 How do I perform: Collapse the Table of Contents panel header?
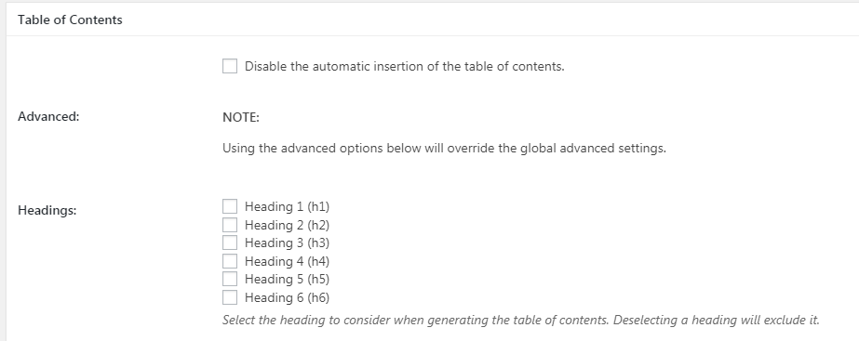coord(433,20)
